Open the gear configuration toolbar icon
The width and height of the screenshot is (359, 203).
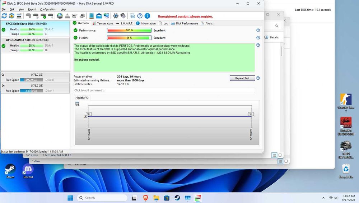pyautogui.click(x=116, y=16)
